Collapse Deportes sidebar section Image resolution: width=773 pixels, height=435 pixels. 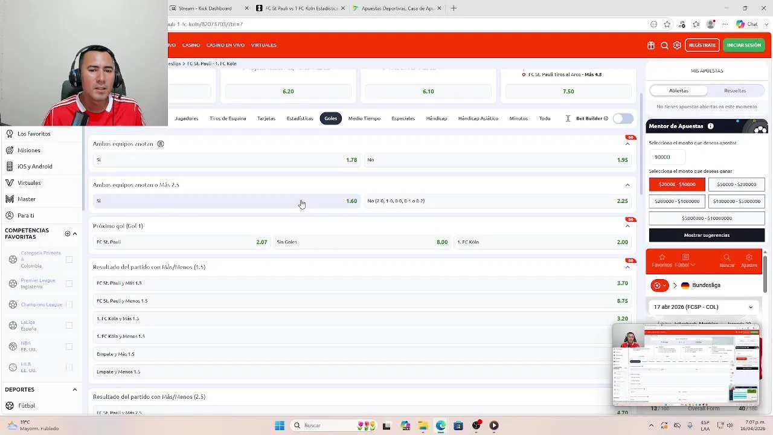tap(75, 390)
